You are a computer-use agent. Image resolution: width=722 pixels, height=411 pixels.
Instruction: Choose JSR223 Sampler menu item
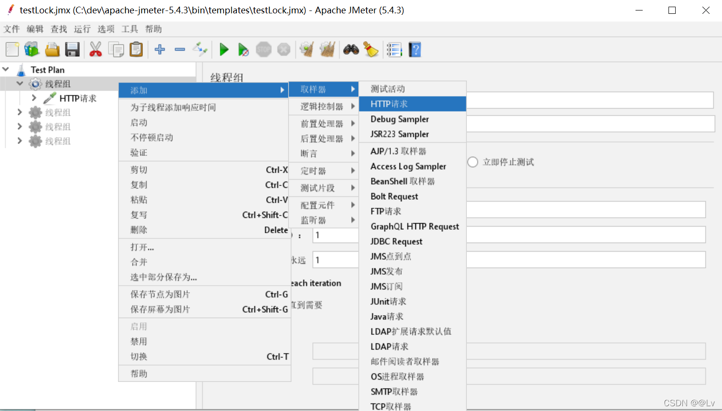pyautogui.click(x=412, y=134)
